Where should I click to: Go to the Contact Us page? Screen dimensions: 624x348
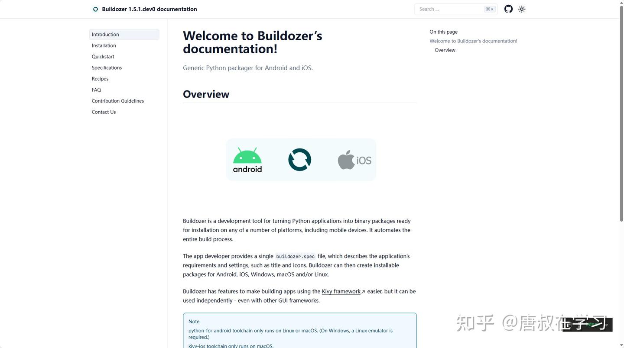click(104, 112)
